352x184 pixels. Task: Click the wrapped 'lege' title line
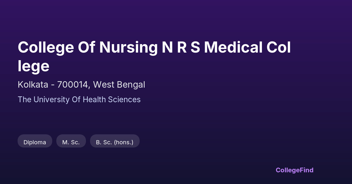(33, 66)
